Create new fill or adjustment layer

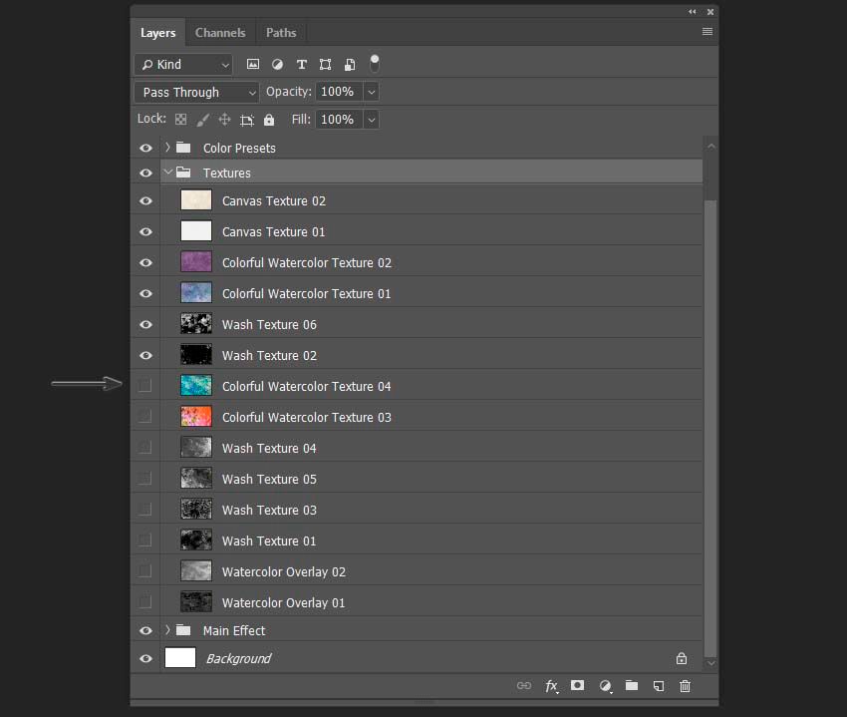[x=605, y=686]
